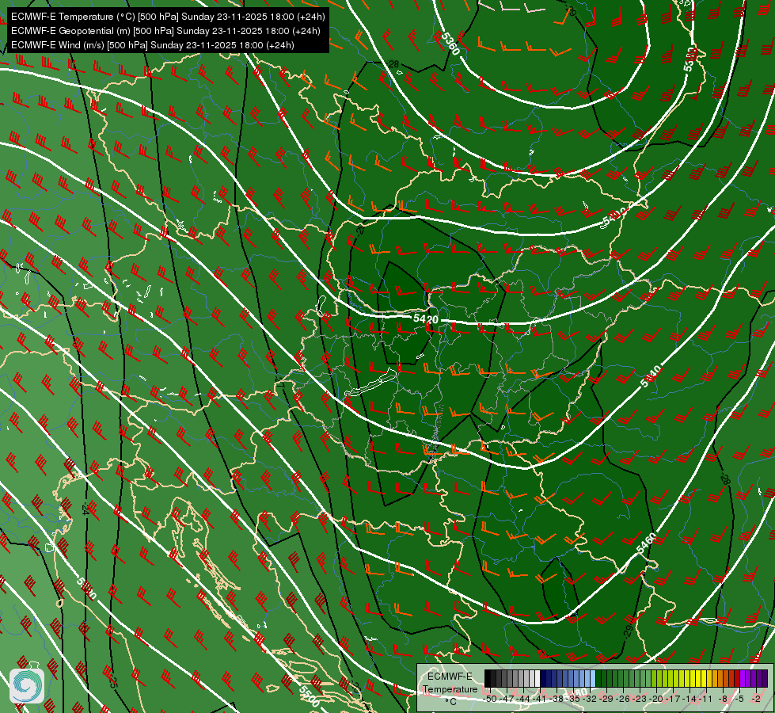Click the -5 legend tick value
Screen dimensions: 775x713
[739, 699]
